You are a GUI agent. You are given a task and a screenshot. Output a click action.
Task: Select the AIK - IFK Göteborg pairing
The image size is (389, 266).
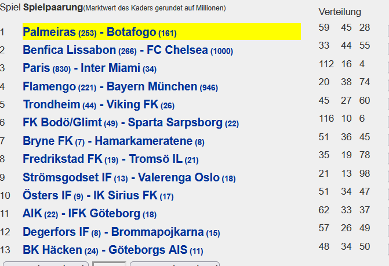coord(89,214)
